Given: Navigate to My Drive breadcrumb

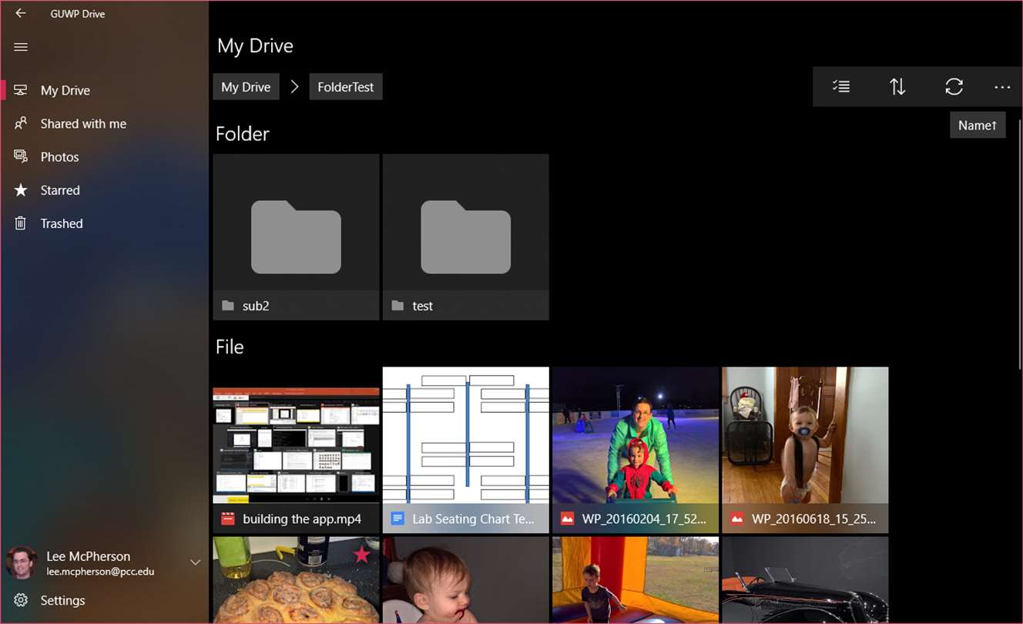Looking at the screenshot, I should [x=246, y=87].
